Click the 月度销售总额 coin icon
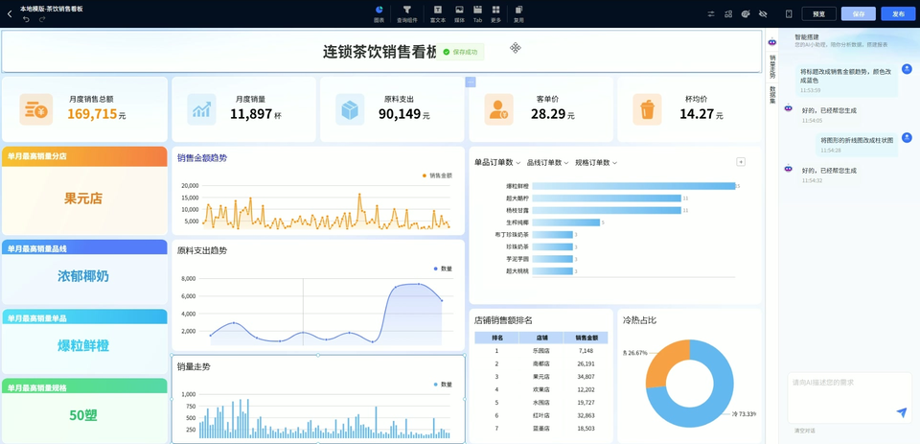Viewport: 920px width, 444px height. [35, 109]
